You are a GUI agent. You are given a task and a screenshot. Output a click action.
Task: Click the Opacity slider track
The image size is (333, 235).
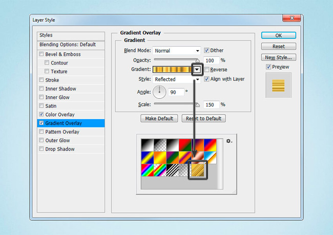coord(176,59)
